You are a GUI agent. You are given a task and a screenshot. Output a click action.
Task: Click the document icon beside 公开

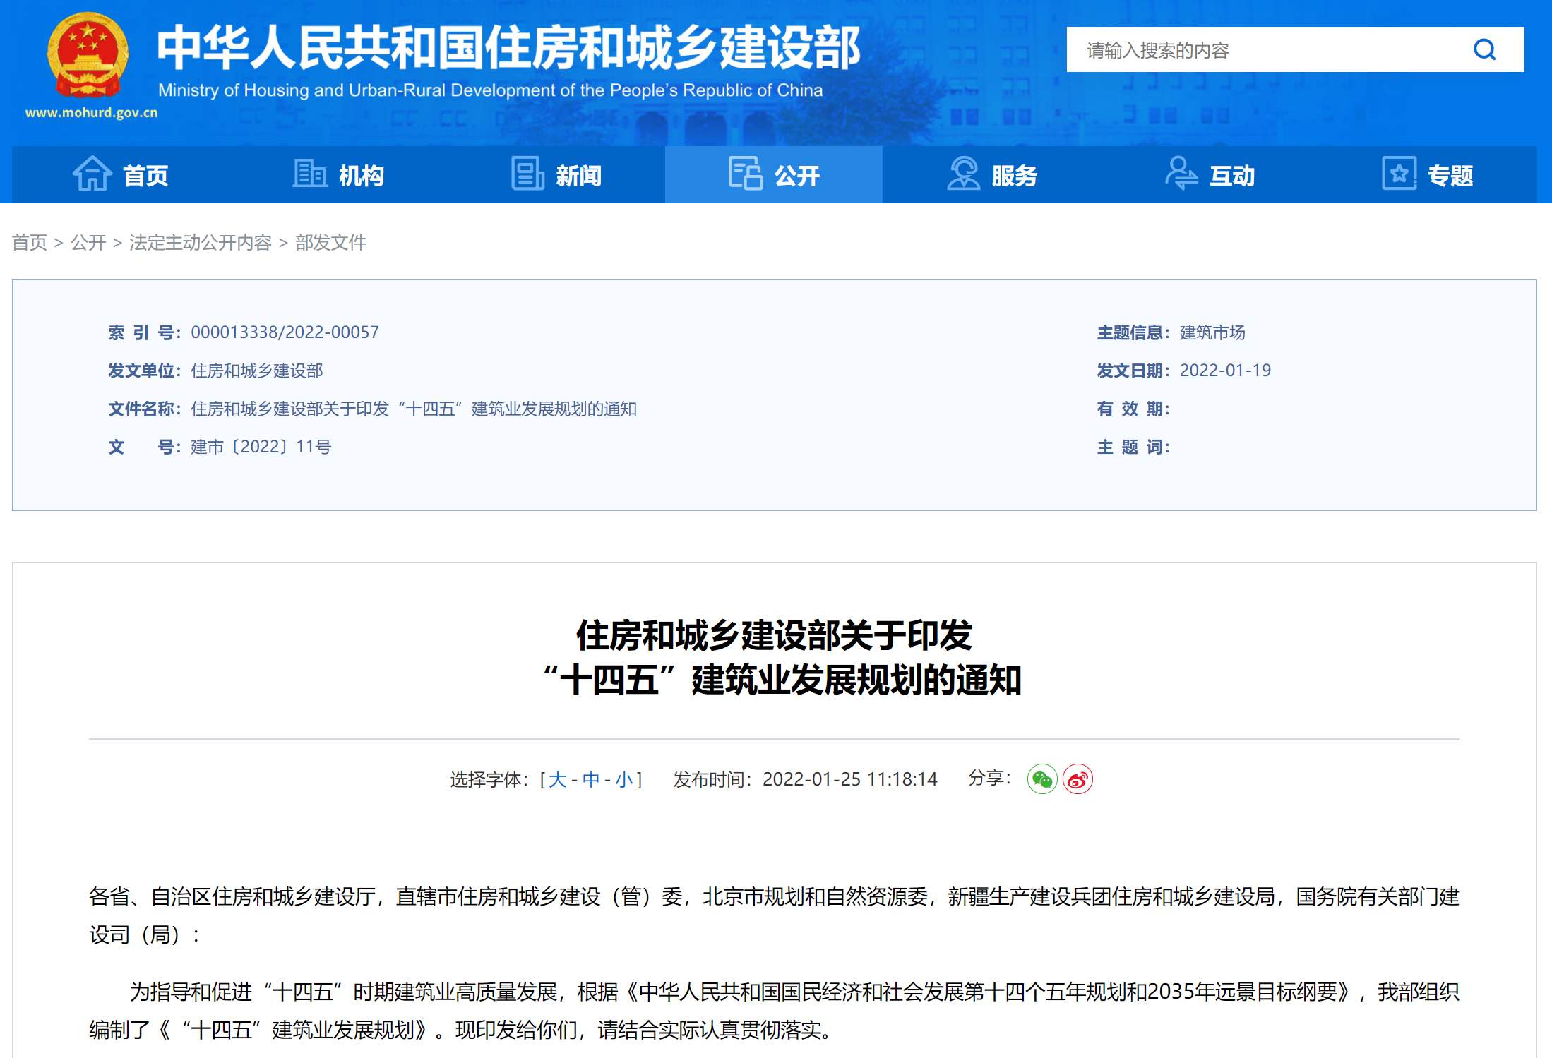[x=746, y=174]
